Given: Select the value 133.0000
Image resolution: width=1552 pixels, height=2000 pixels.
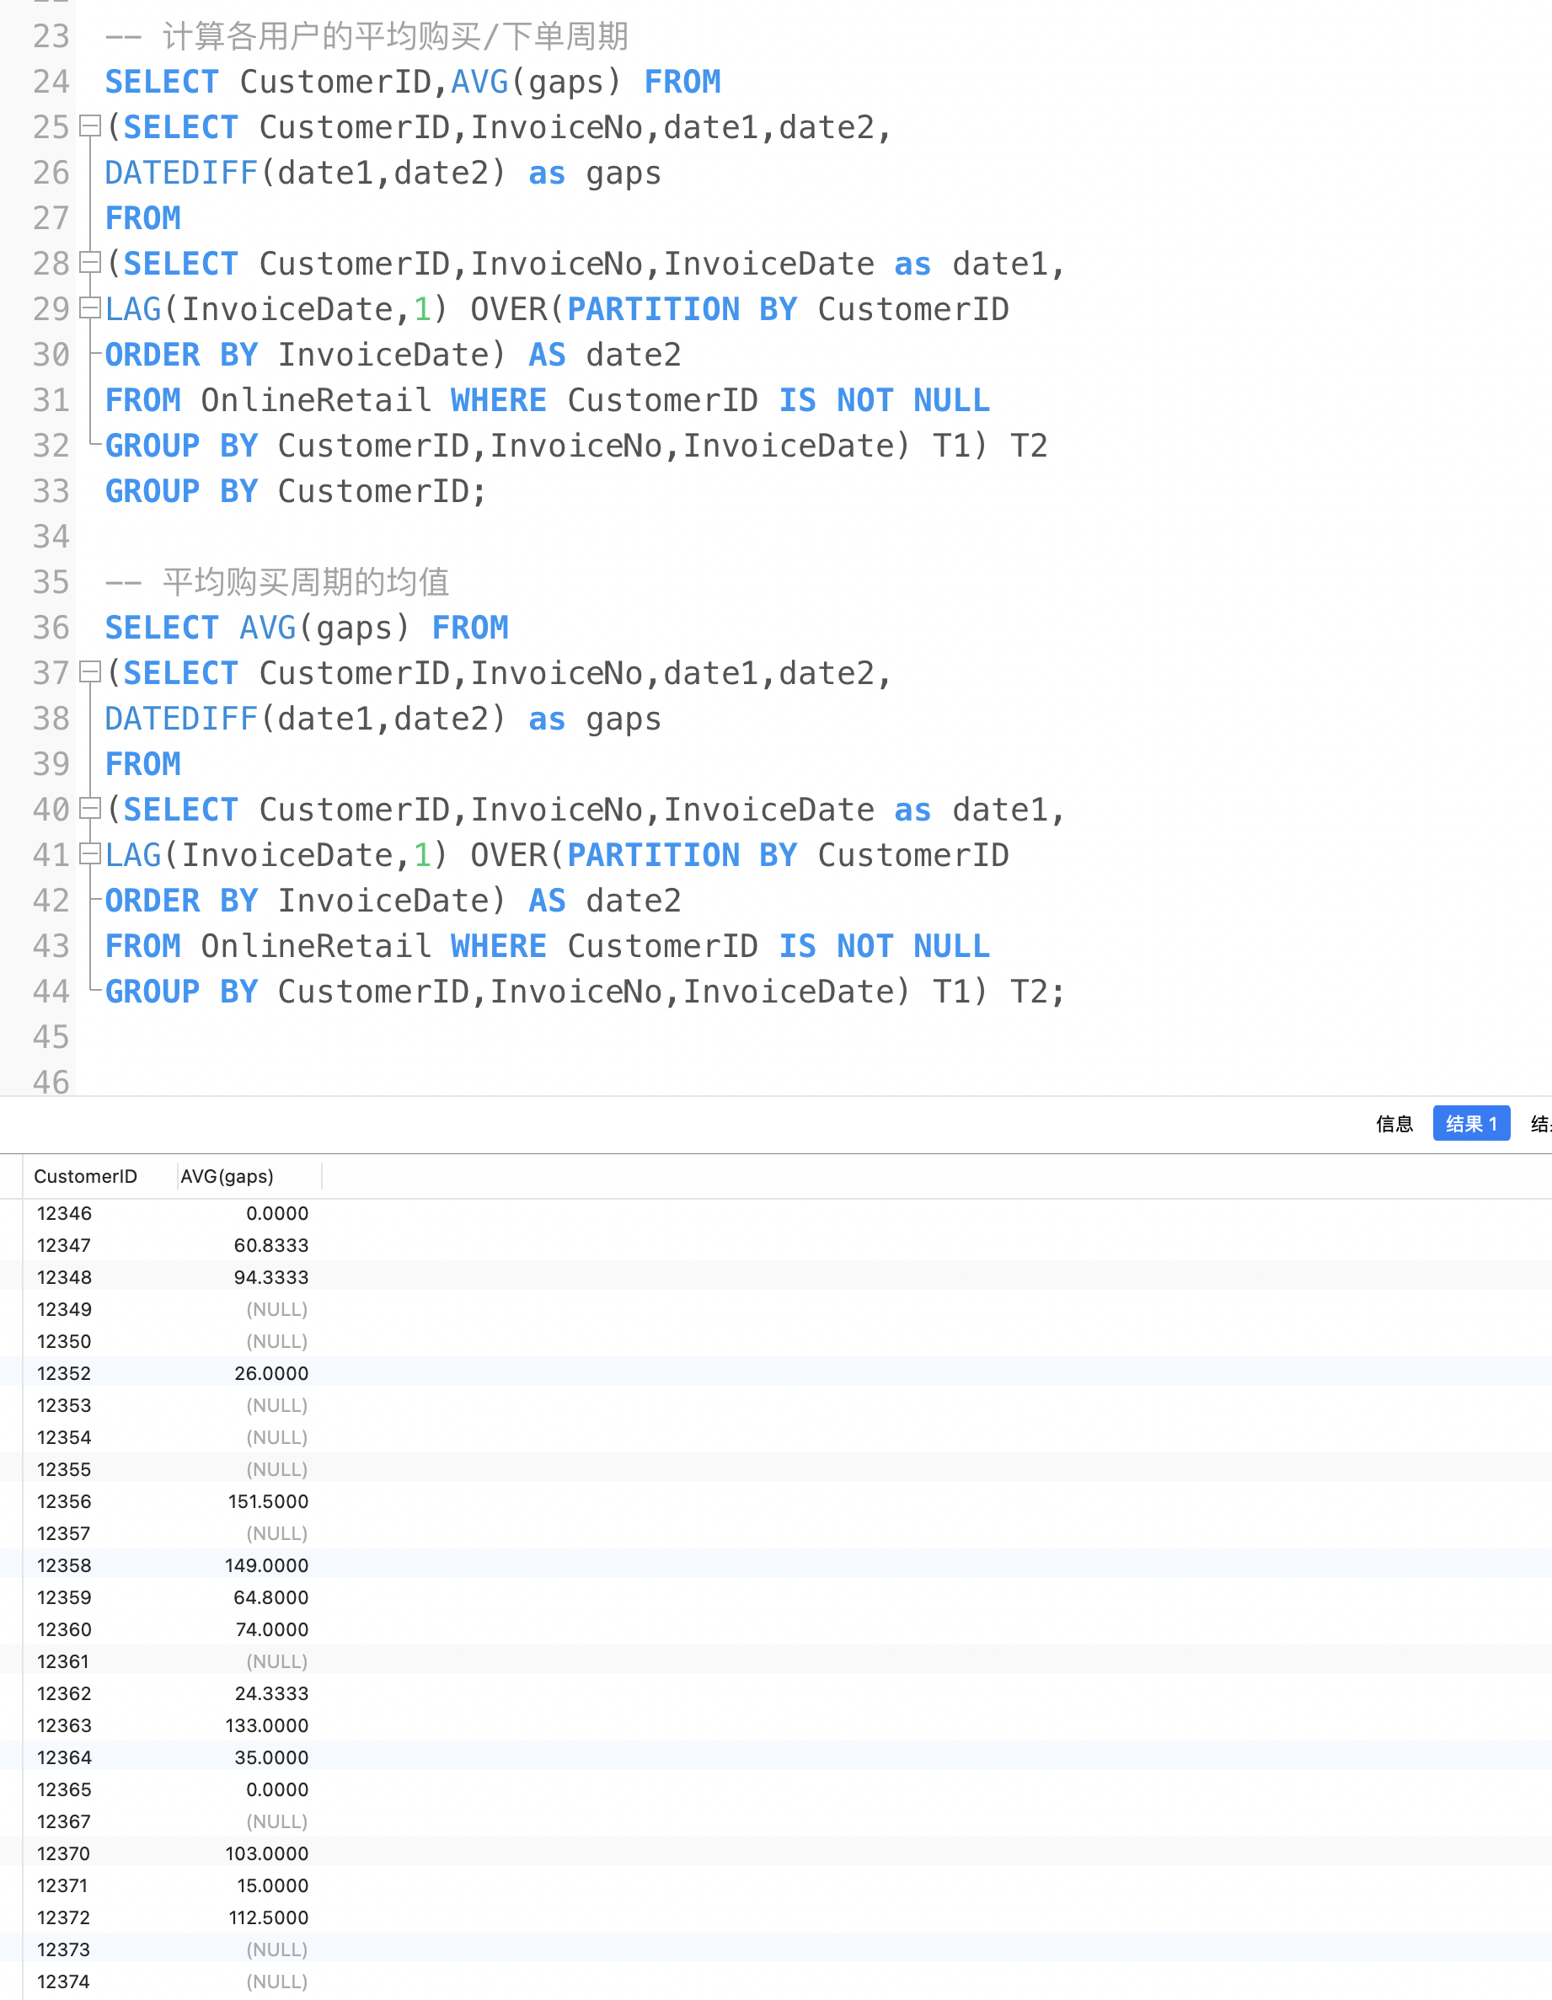Looking at the screenshot, I should [x=266, y=1725].
